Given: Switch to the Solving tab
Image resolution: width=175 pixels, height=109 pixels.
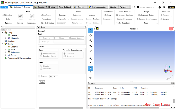Looking at the screenshot, I should (80, 7).
